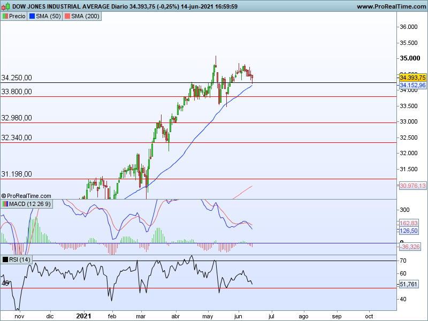Click the © ProRealTime.com copyright text

[26, 196]
